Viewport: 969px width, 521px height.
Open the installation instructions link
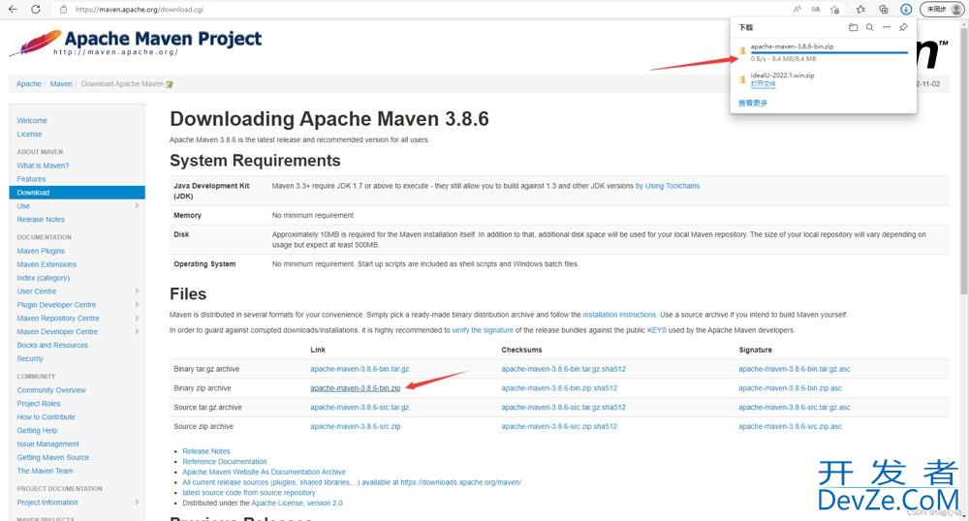pyautogui.click(x=619, y=315)
